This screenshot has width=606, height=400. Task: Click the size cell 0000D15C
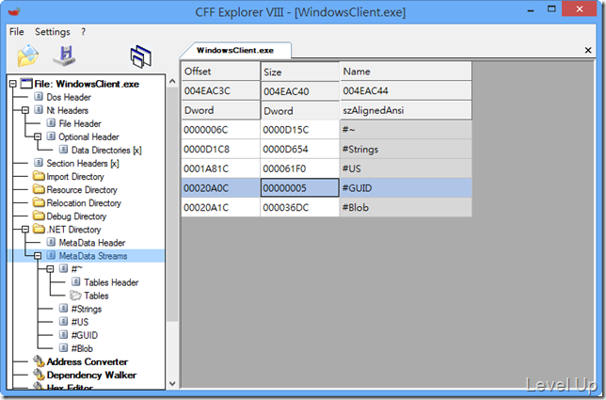(300, 130)
